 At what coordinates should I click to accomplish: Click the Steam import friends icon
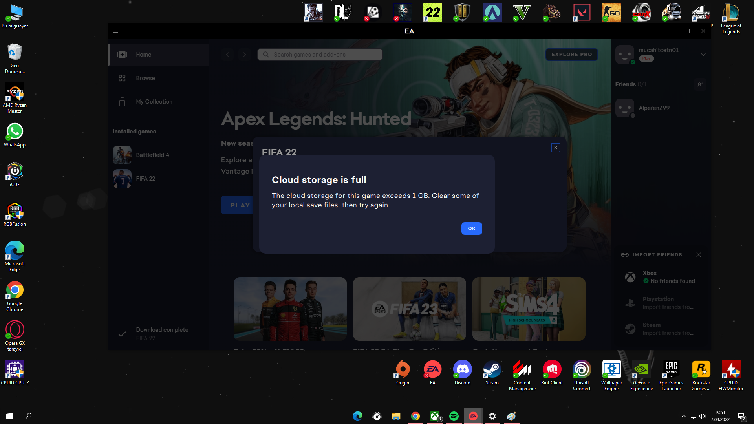tap(630, 329)
